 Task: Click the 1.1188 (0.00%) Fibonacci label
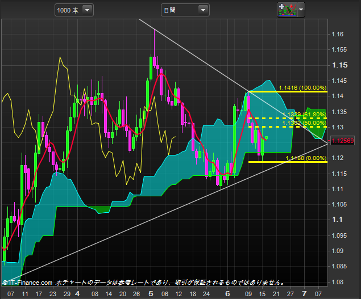click(306, 158)
